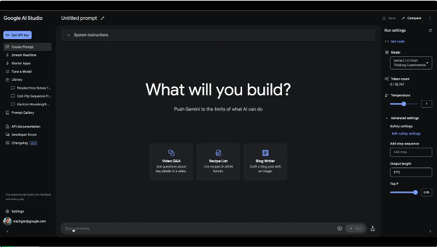Screen dimensions: 437x247
Task: Collapse the Advanced settings section
Action: click(x=387, y=119)
